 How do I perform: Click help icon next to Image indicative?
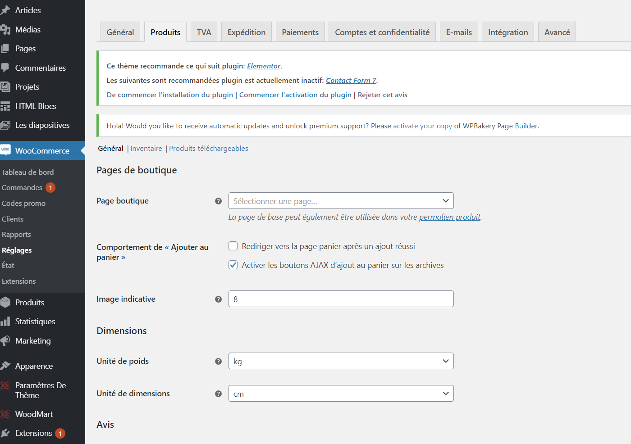point(219,299)
